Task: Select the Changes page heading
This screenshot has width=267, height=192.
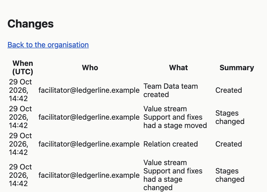Action: (31, 24)
